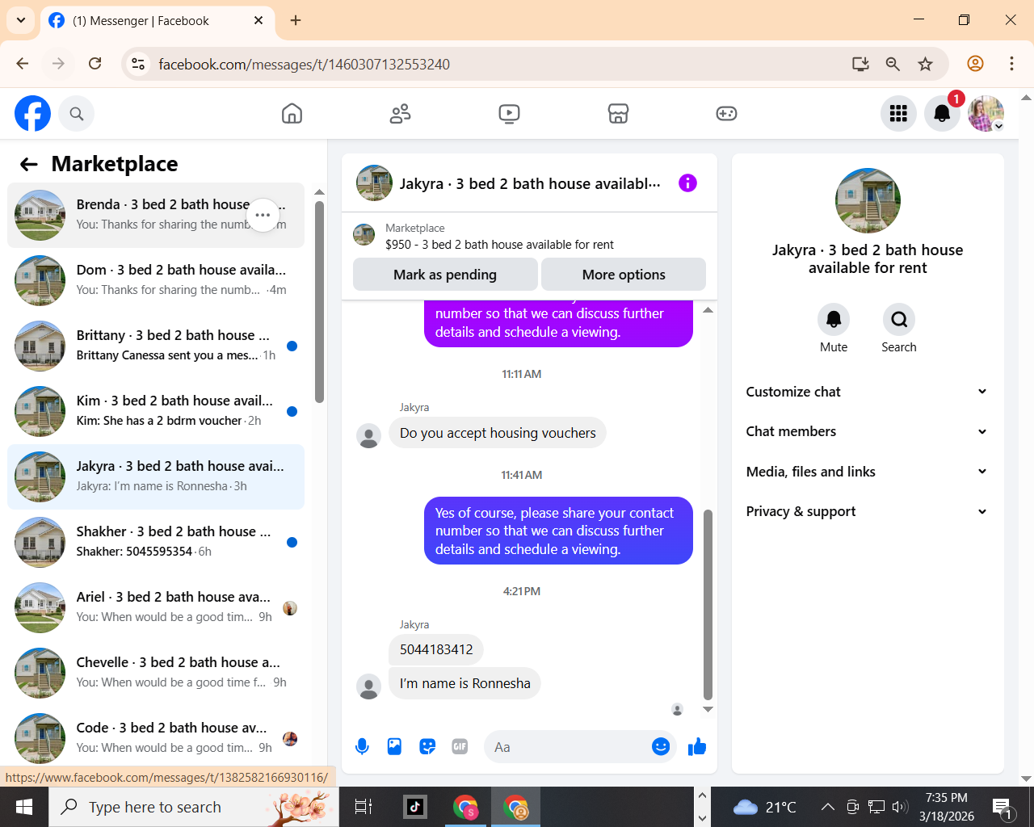Image resolution: width=1034 pixels, height=827 pixels.
Task: Open Brittany's unread conversation
Action: click(156, 346)
